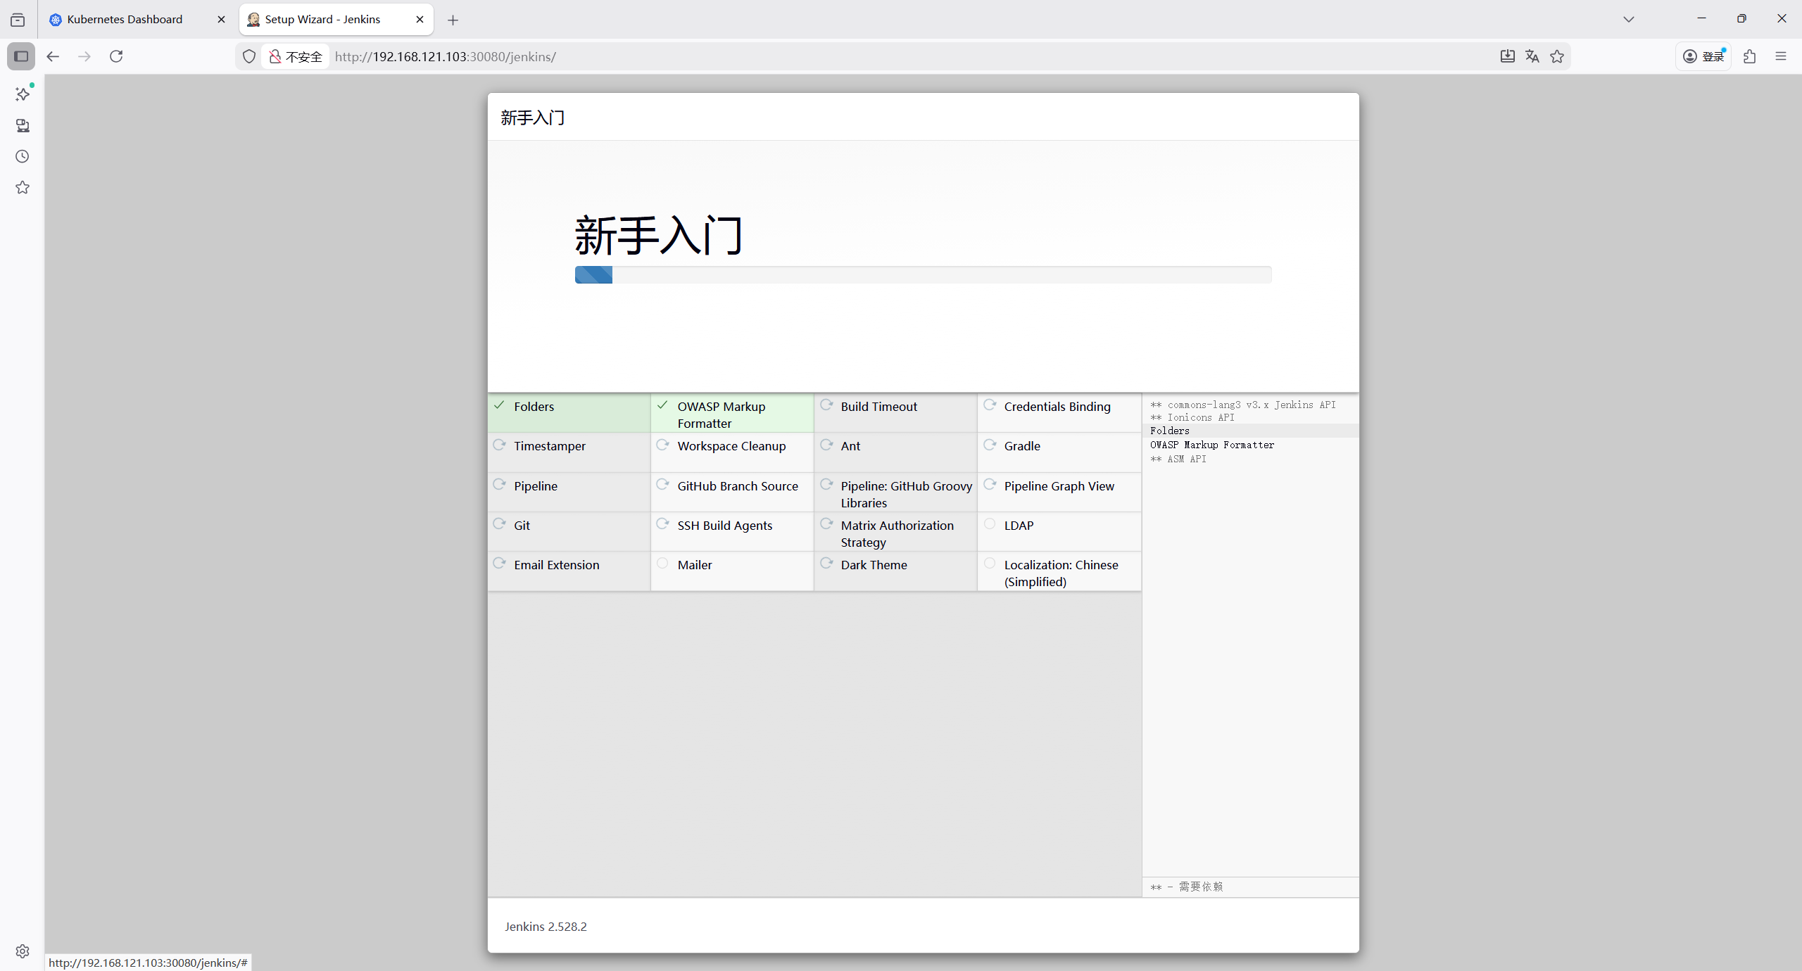Screen dimensions: 1802x971
Task: Select the Setup Wizard - Jenkins tab
Action: coord(322,20)
